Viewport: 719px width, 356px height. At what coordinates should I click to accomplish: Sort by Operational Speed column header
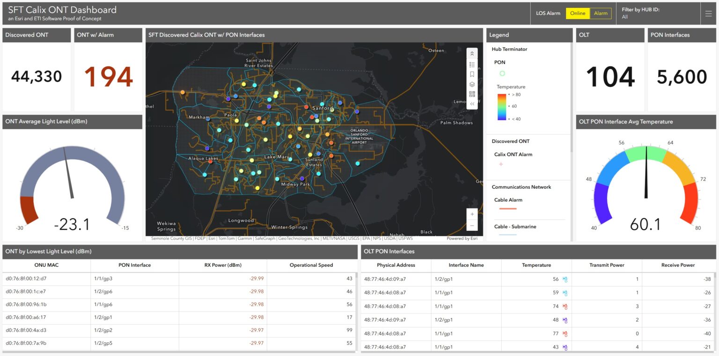(311, 265)
